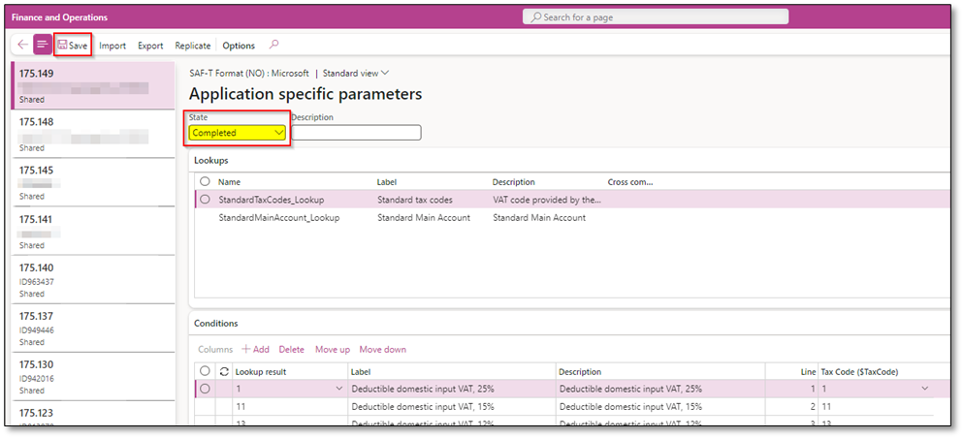
Task: Click the plus Add icon in Conditions
Action: pos(245,349)
